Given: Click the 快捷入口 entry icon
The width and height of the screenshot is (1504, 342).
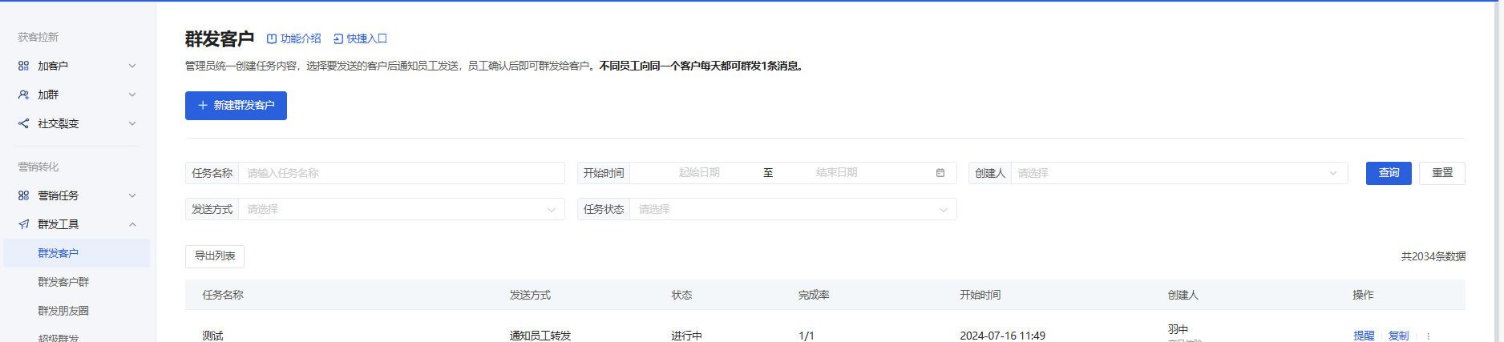Looking at the screenshot, I should [338, 38].
